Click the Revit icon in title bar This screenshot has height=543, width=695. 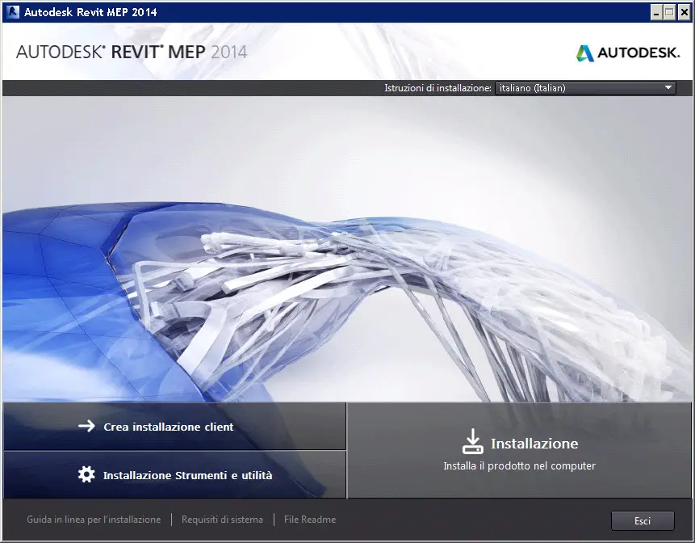tap(12, 12)
